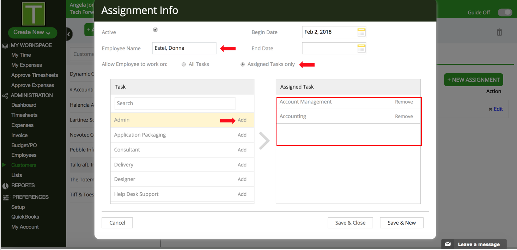
Task: Collapse the sidebar with the arrow button
Action: [x=69, y=34]
